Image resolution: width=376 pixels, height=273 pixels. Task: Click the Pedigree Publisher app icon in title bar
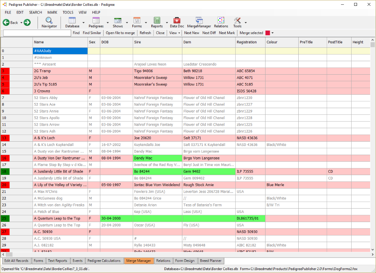[x=4, y=4]
